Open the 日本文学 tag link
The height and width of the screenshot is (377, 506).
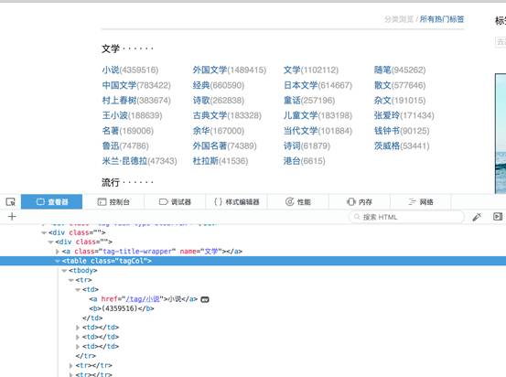point(300,85)
